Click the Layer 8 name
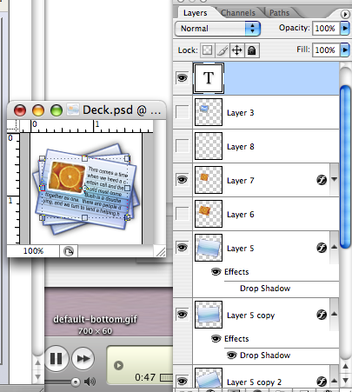 tap(241, 147)
